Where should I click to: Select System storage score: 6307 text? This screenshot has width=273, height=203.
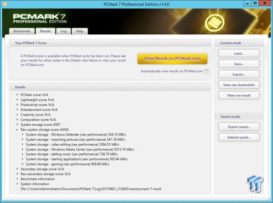click(41, 124)
